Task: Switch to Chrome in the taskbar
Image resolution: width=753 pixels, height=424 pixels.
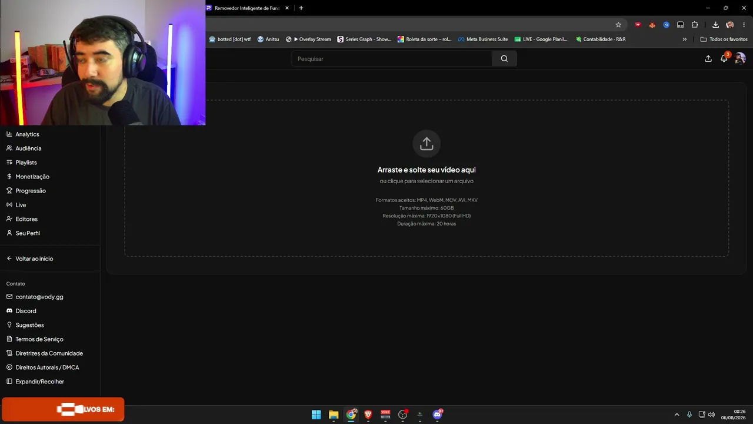Action: coord(351,415)
